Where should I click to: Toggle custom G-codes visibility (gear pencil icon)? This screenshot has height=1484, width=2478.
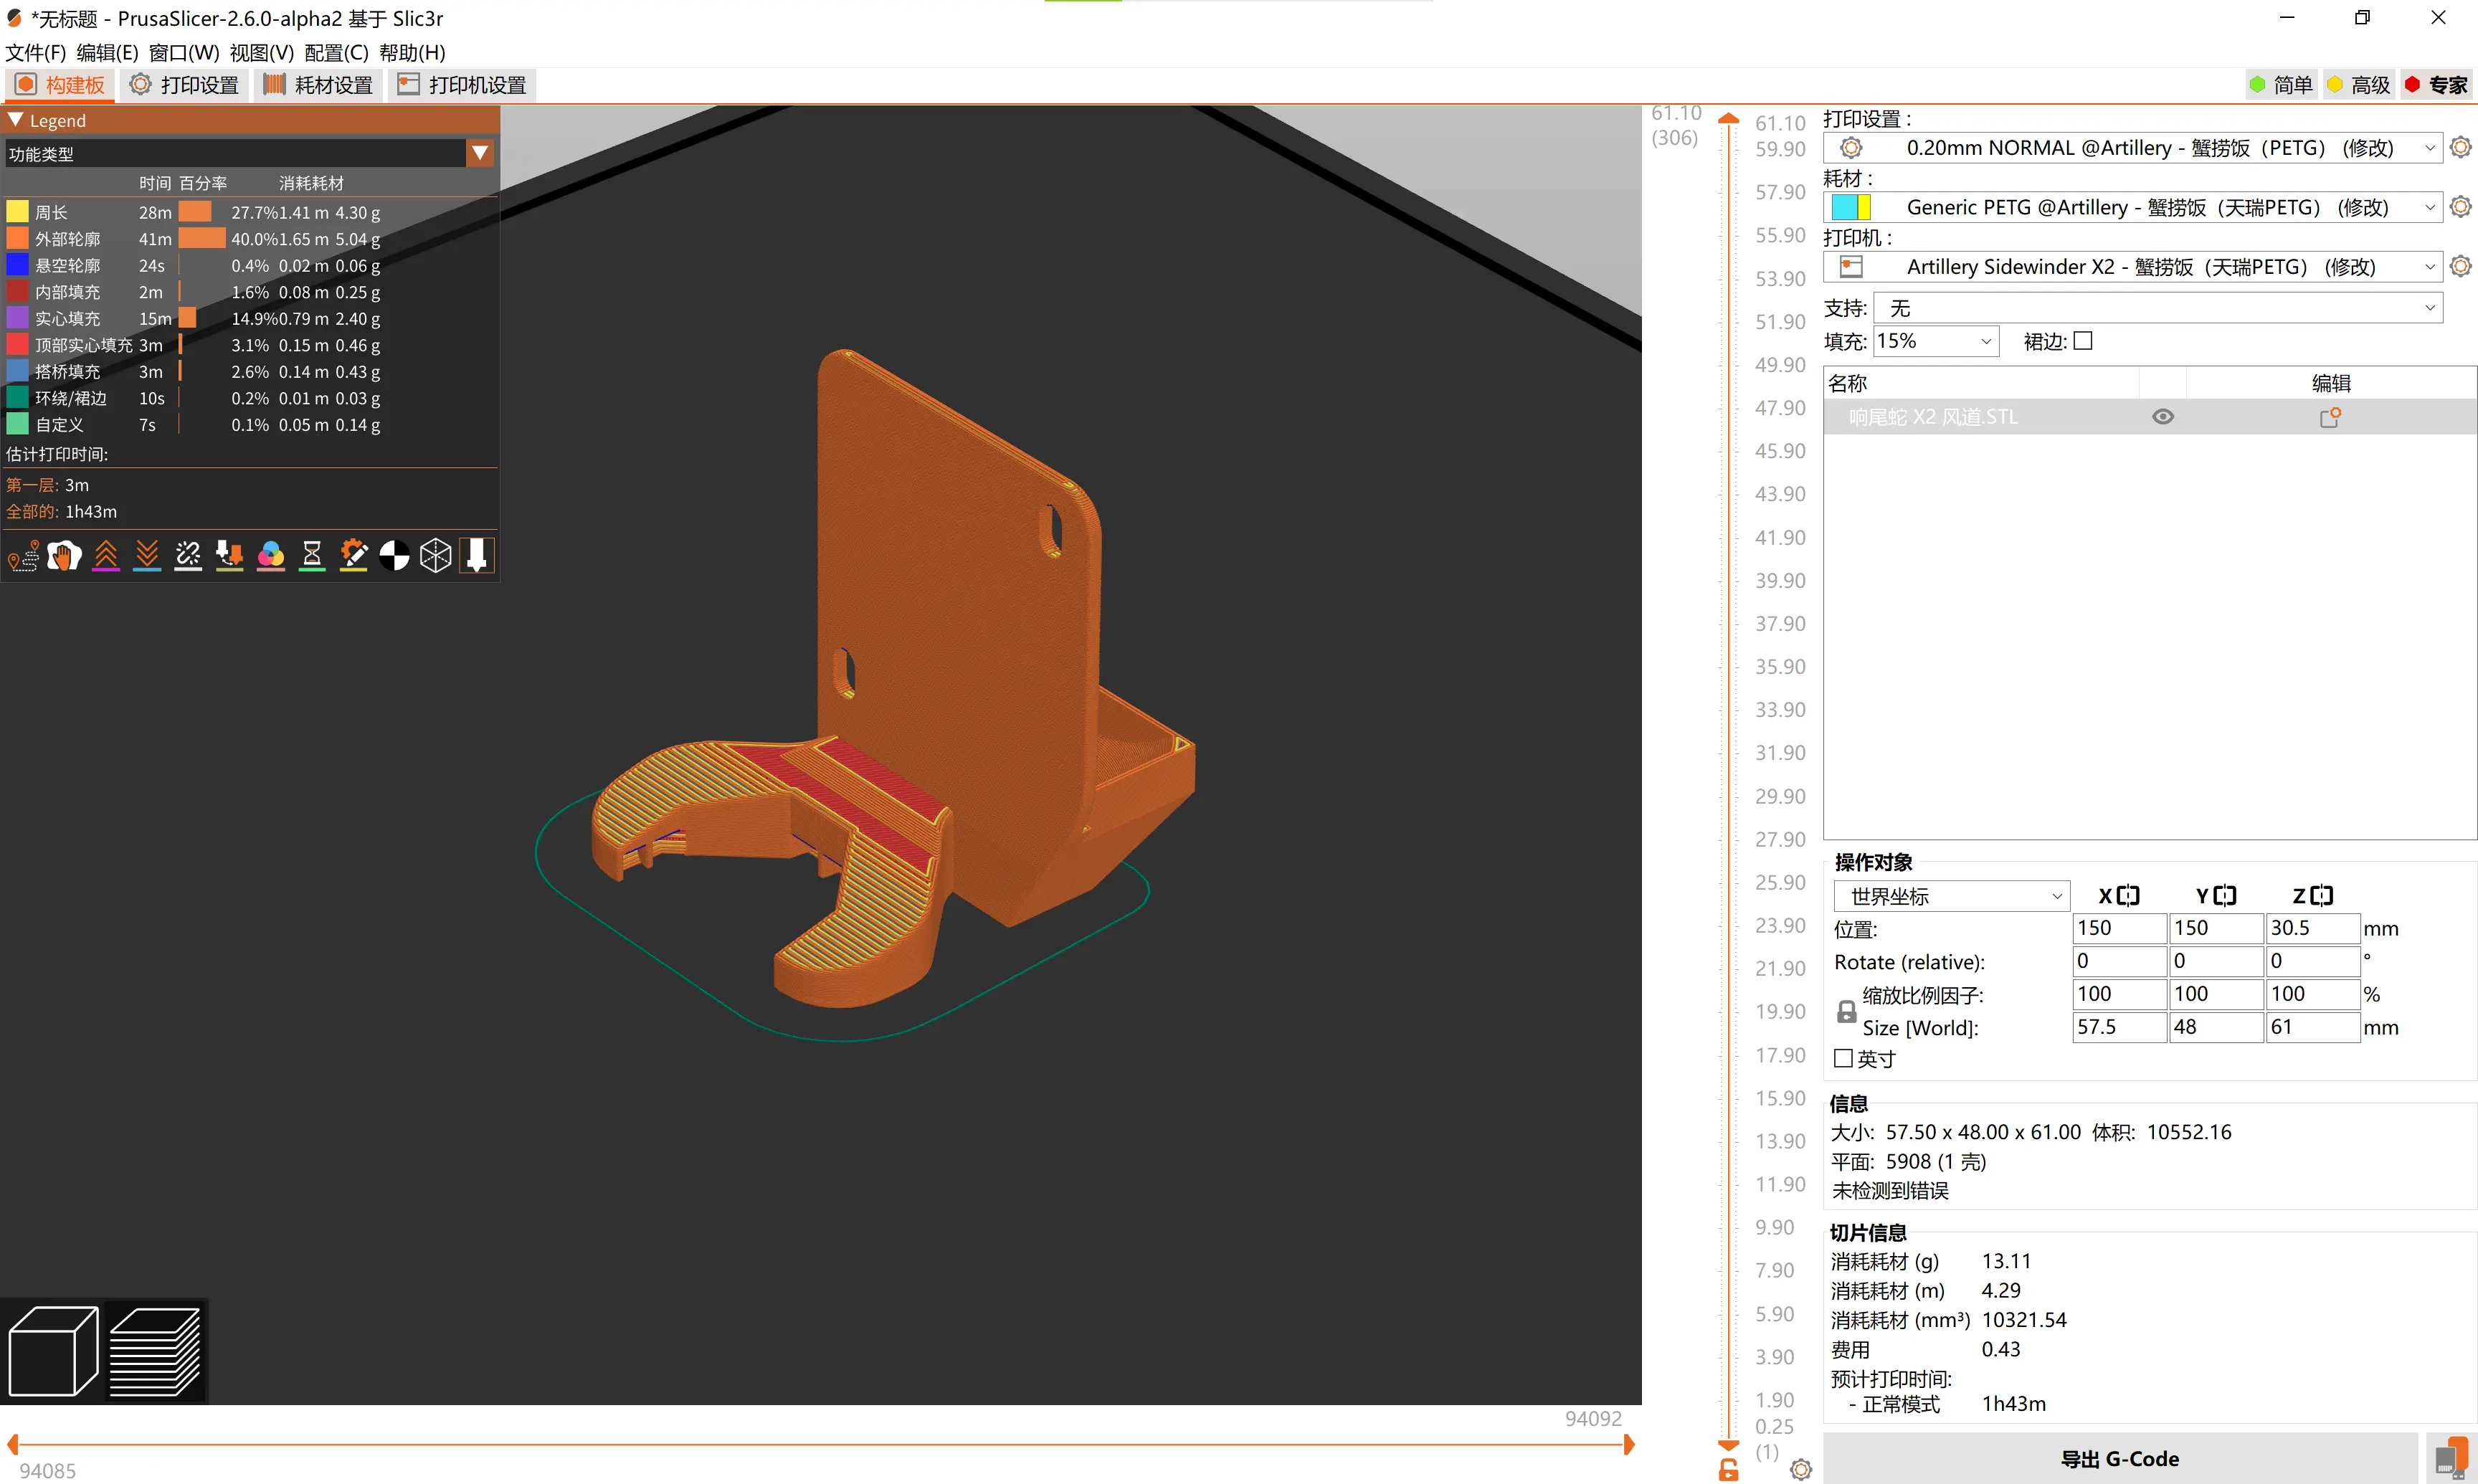click(x=353, y=556)
